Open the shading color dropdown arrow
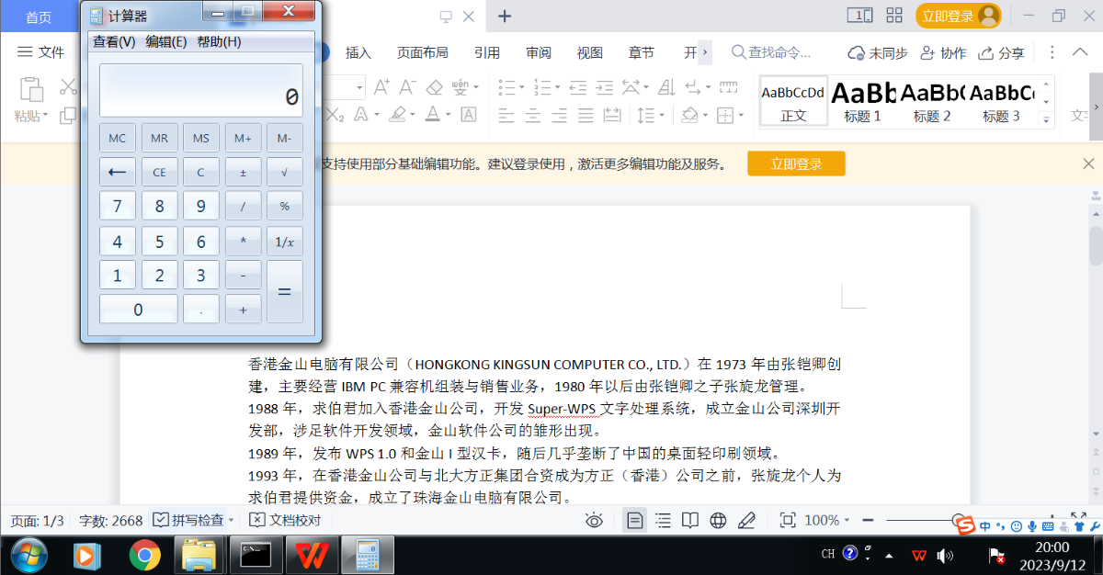The image size is (1103, 575). coord(704,116)
